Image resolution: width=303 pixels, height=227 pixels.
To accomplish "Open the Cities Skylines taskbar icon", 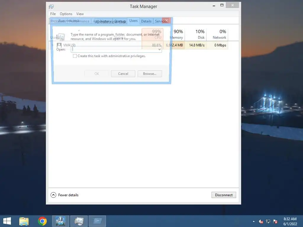I will click(x=61, y=221).
